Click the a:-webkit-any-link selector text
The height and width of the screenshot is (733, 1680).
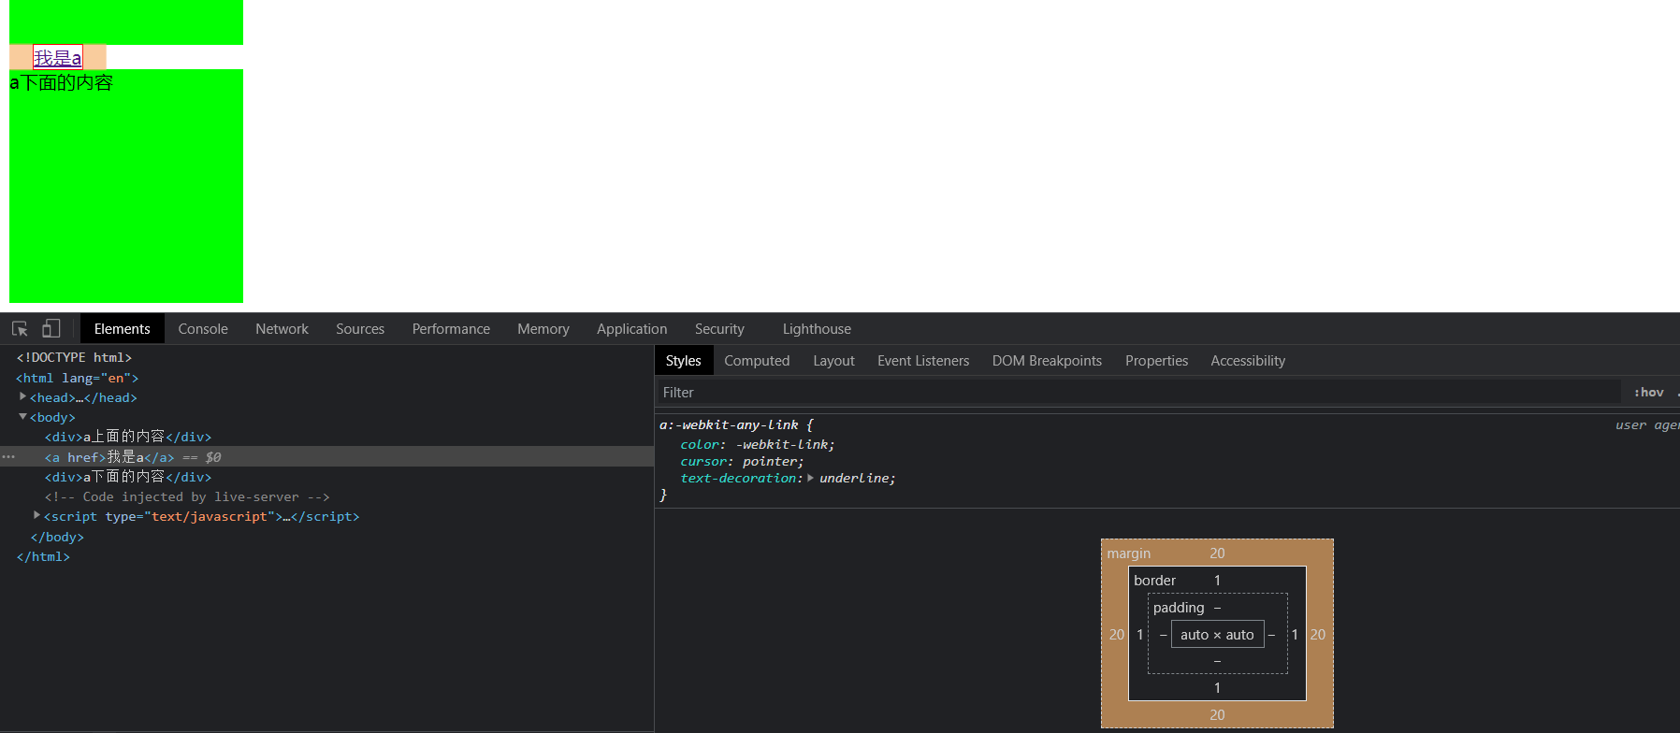[729, 424]
